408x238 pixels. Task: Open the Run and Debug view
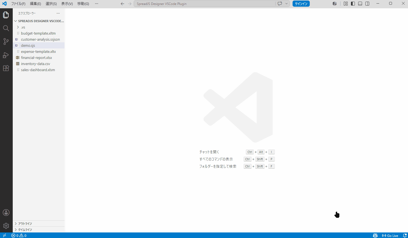tap(6, 55)
